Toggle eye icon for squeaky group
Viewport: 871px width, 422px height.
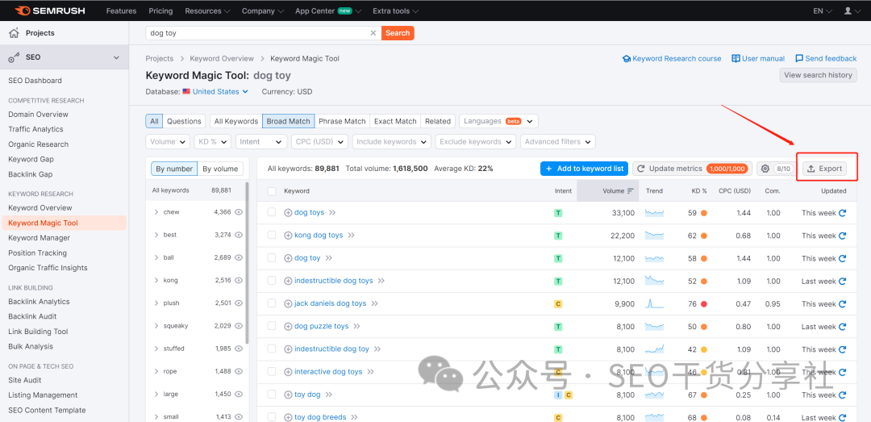tap(239, 326)
